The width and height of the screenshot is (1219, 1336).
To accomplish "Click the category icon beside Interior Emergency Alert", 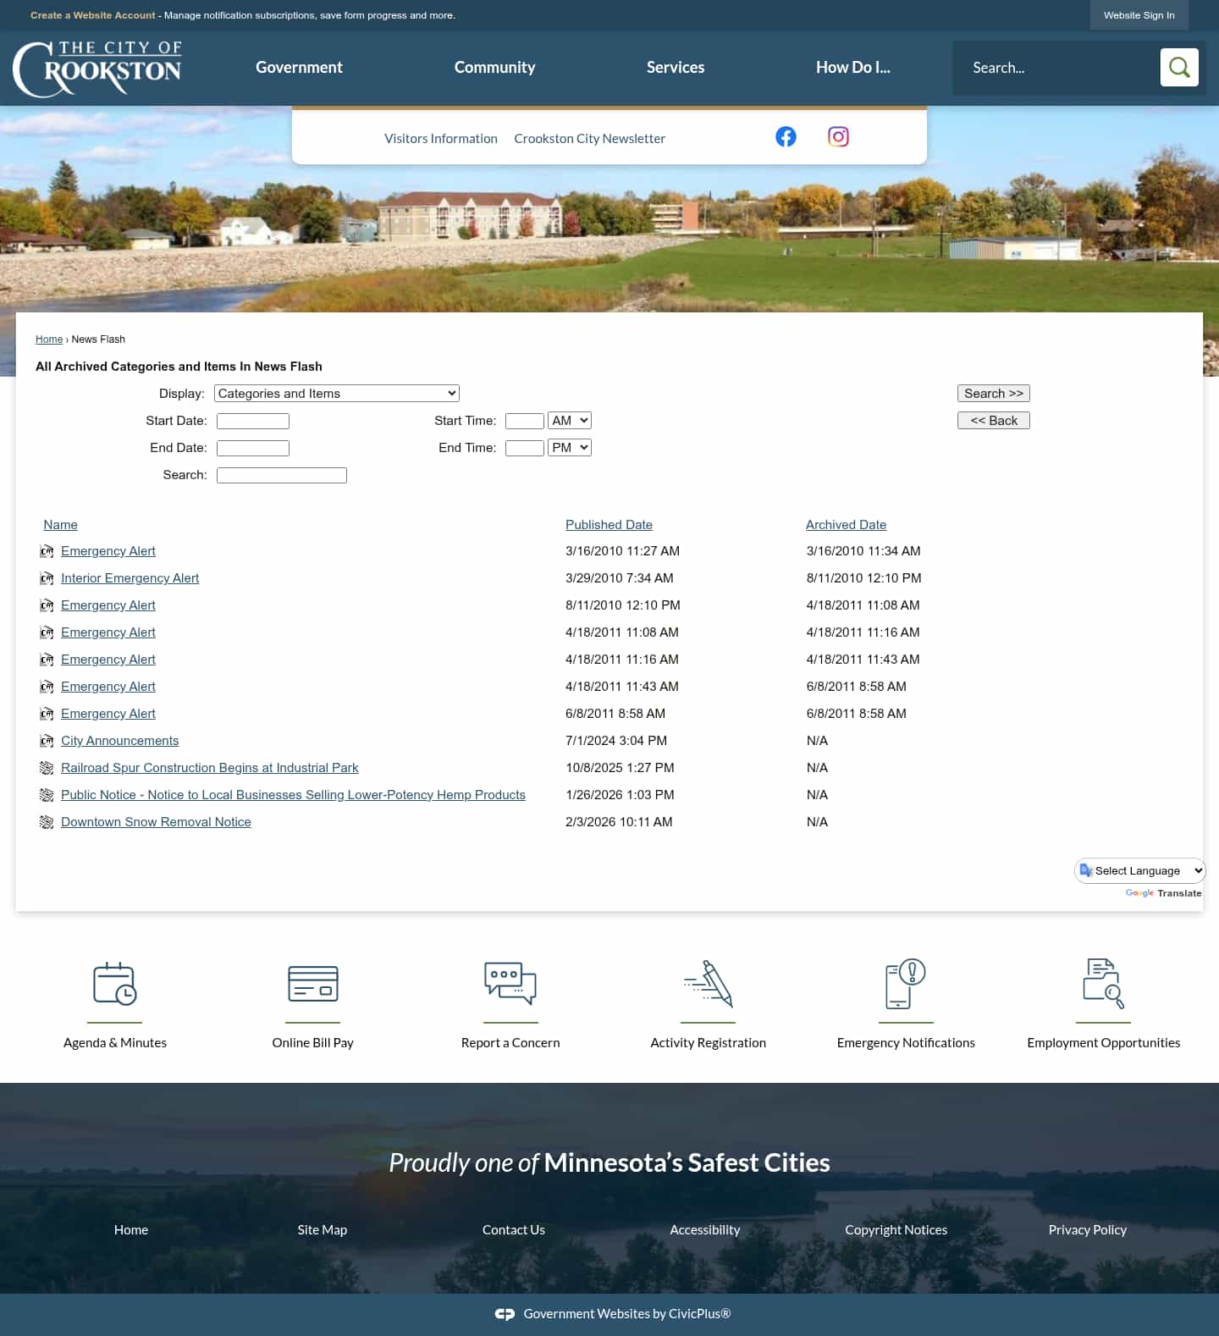I will [x=47, y=578].
